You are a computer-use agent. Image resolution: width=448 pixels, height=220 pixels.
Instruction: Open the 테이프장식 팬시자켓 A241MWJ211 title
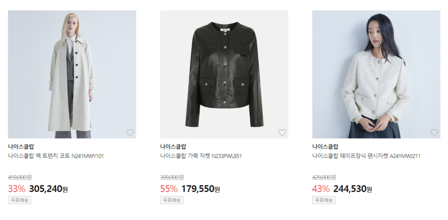(366, 156)
